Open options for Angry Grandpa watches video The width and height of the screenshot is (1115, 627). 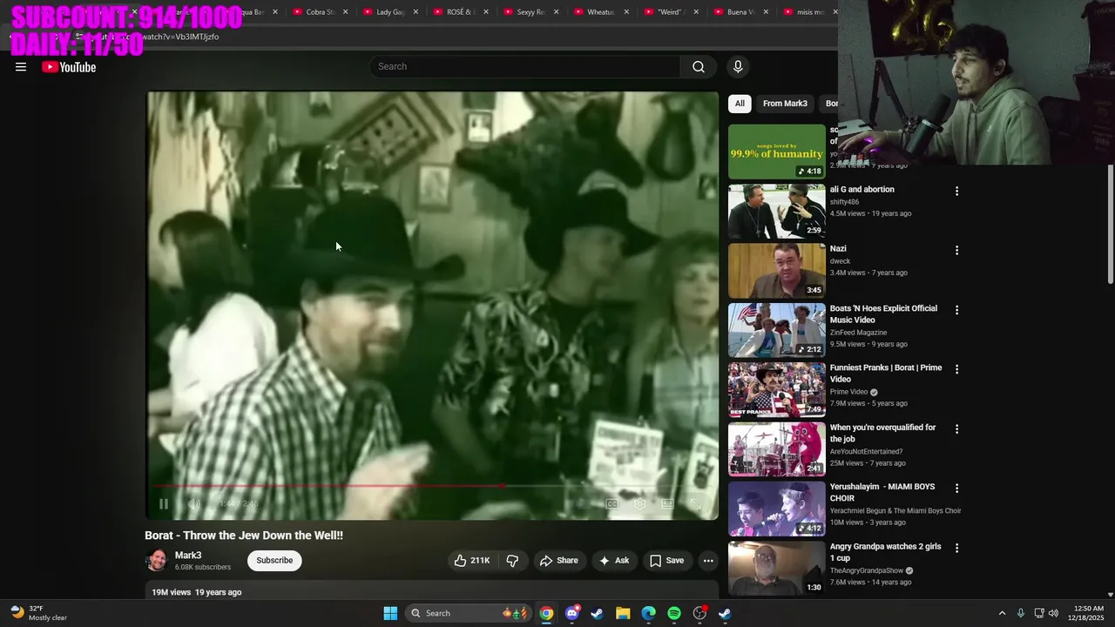coord(956,549)
